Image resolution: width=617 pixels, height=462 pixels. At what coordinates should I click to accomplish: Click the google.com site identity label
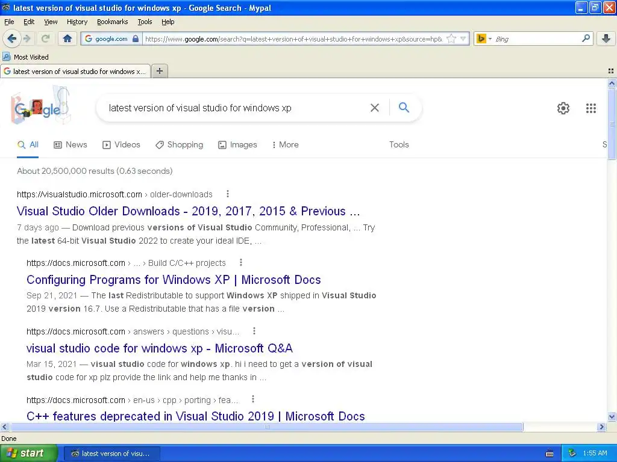pos(111,39)
